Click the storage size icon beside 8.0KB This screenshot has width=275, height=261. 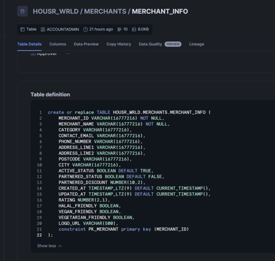click(x=134, y=29)
